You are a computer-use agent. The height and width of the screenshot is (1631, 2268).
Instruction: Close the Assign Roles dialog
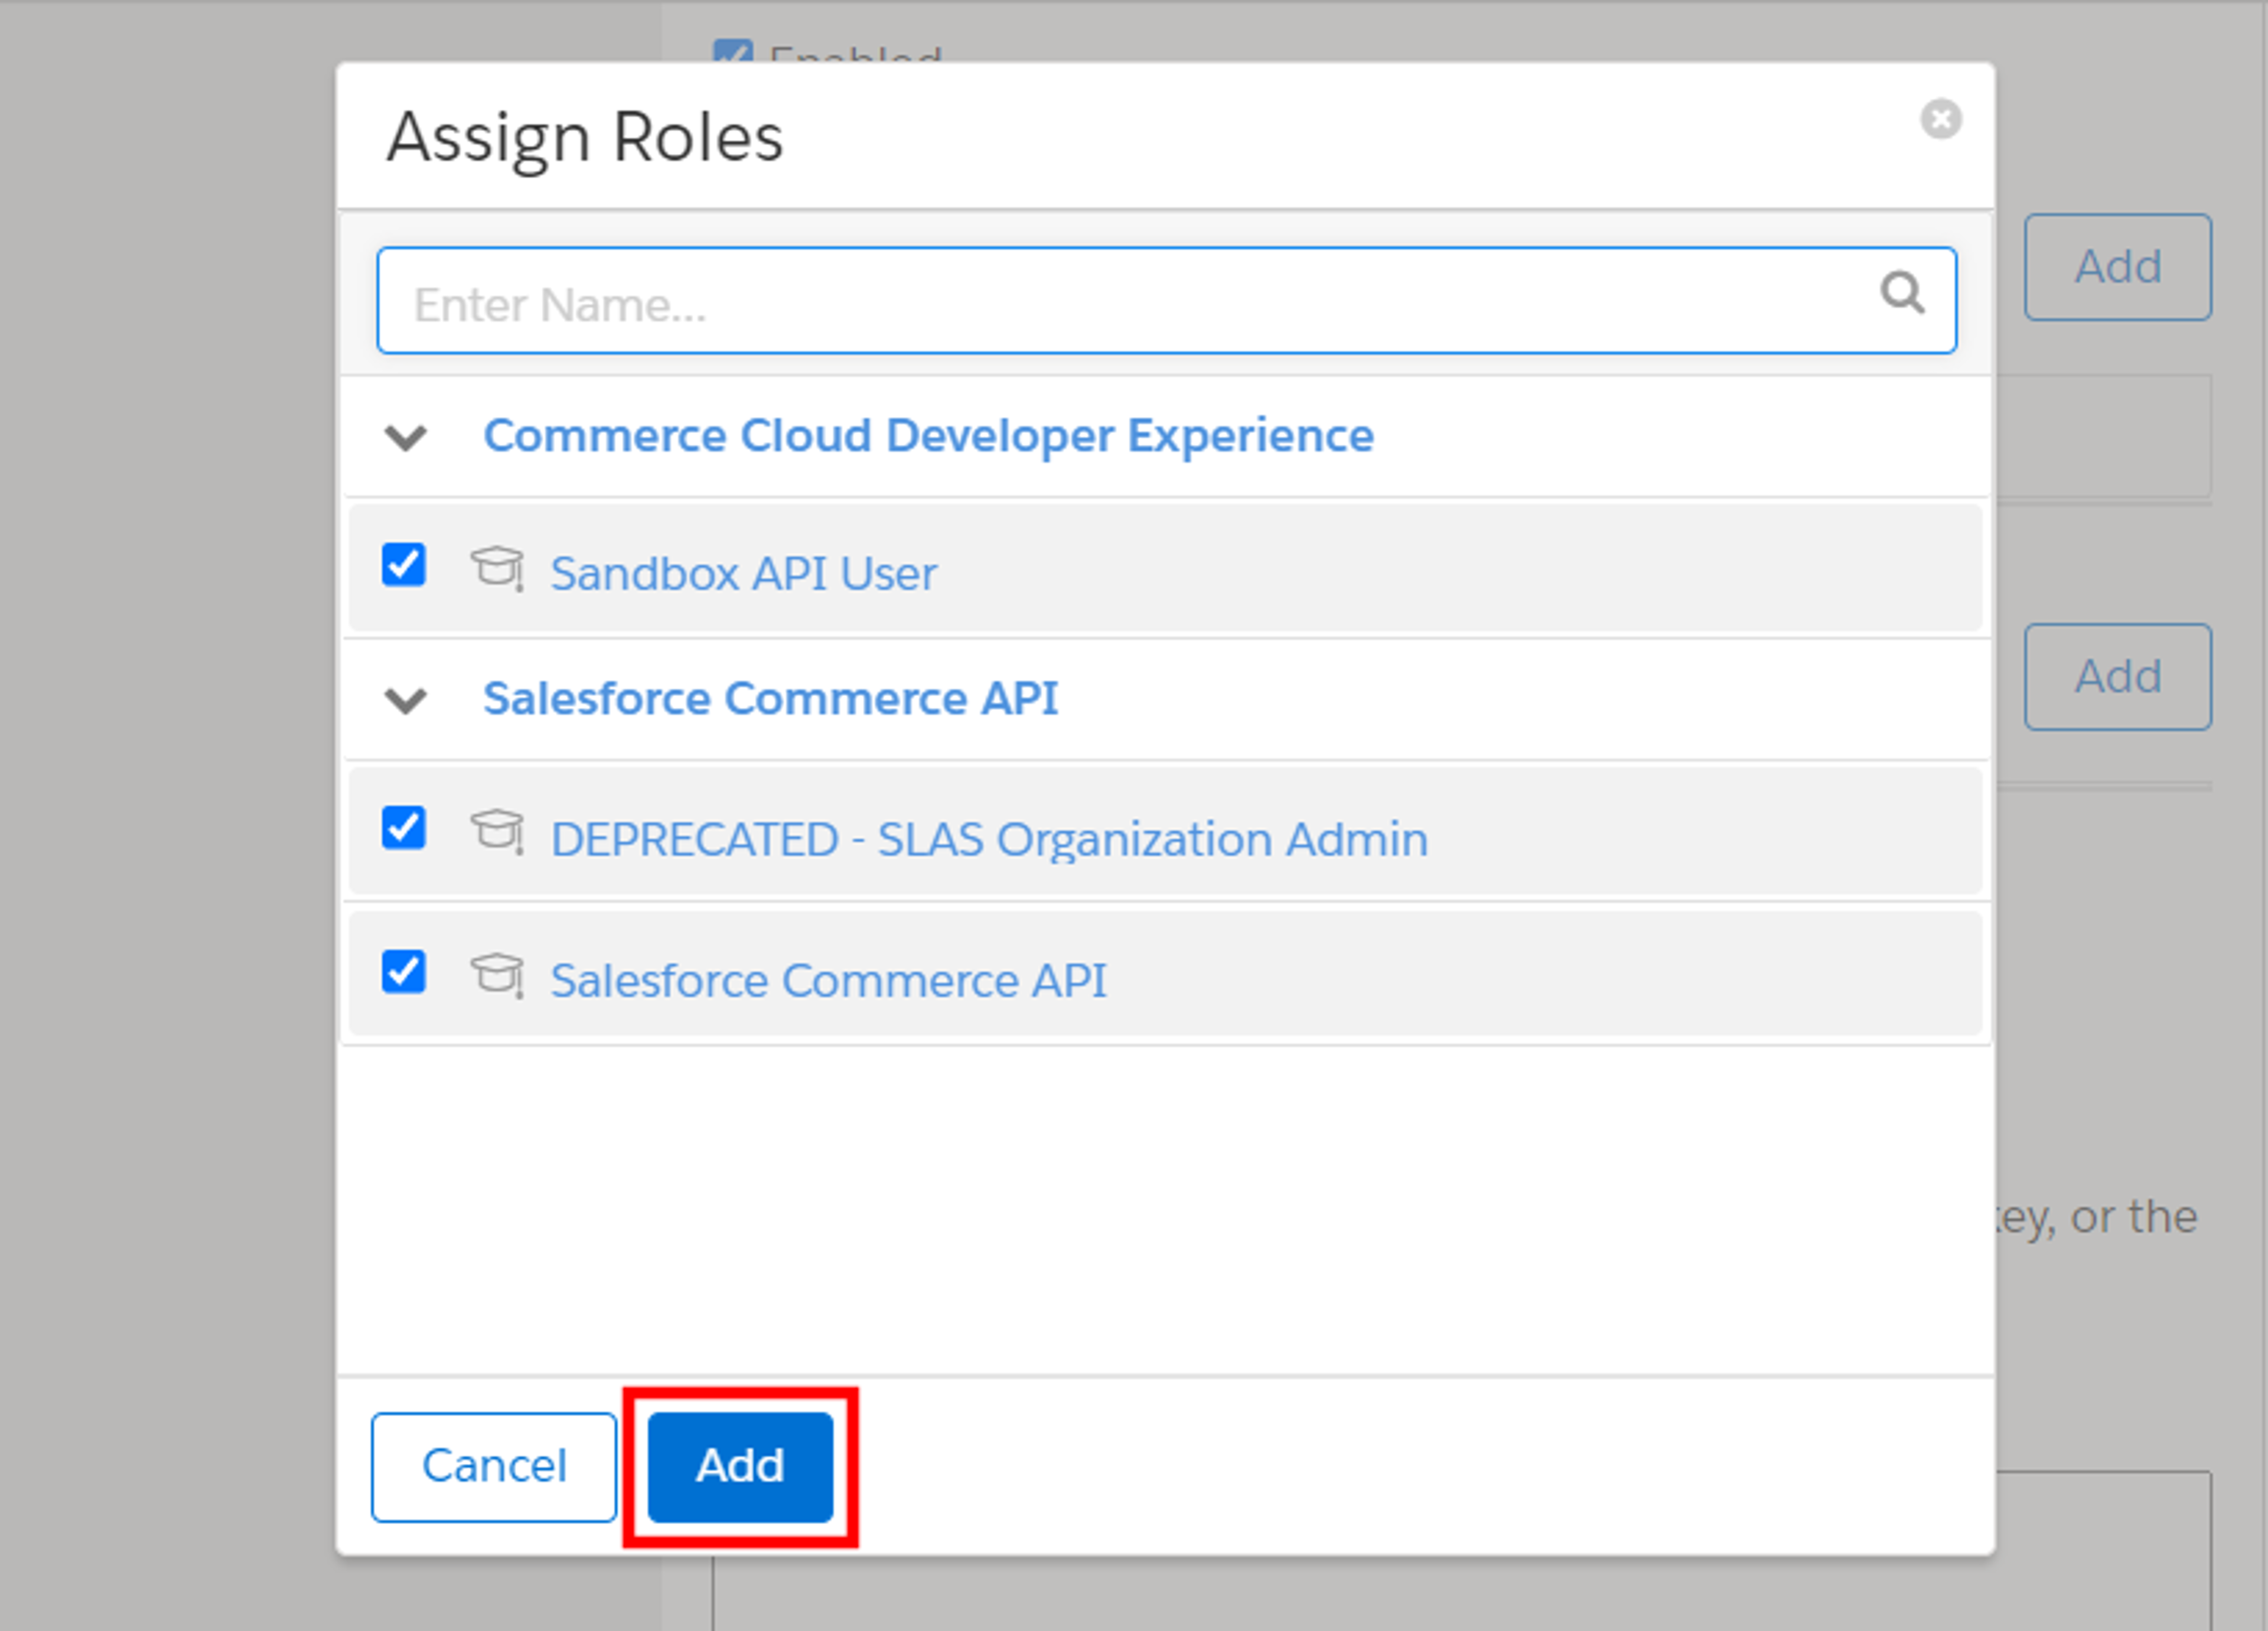click(1940, 119)
